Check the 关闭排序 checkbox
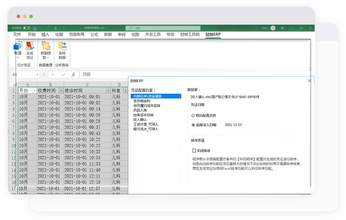This screenshot has height=220, width=346. pos(194,151)
